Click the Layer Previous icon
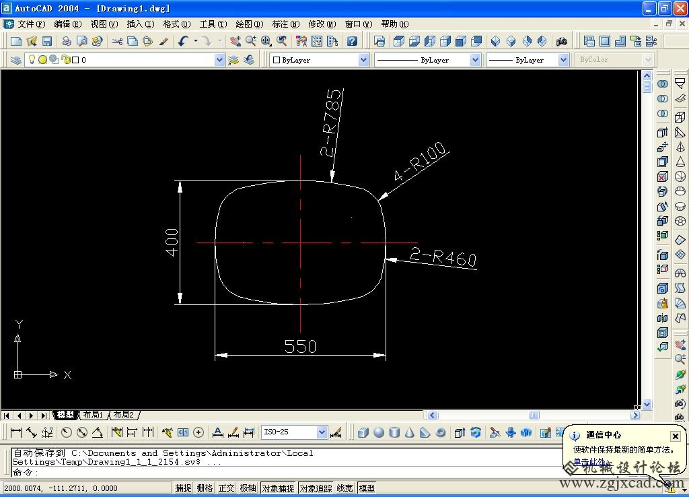Screen dimensions: 689x497 click(249, 60)
